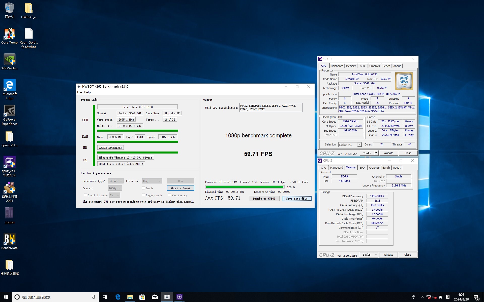Select the Xeon_Gold fps.hwbot file icon

[28, 38]
